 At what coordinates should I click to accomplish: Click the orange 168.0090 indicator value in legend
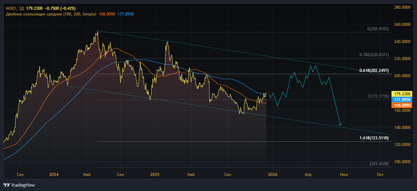click(x=107, y=14)
